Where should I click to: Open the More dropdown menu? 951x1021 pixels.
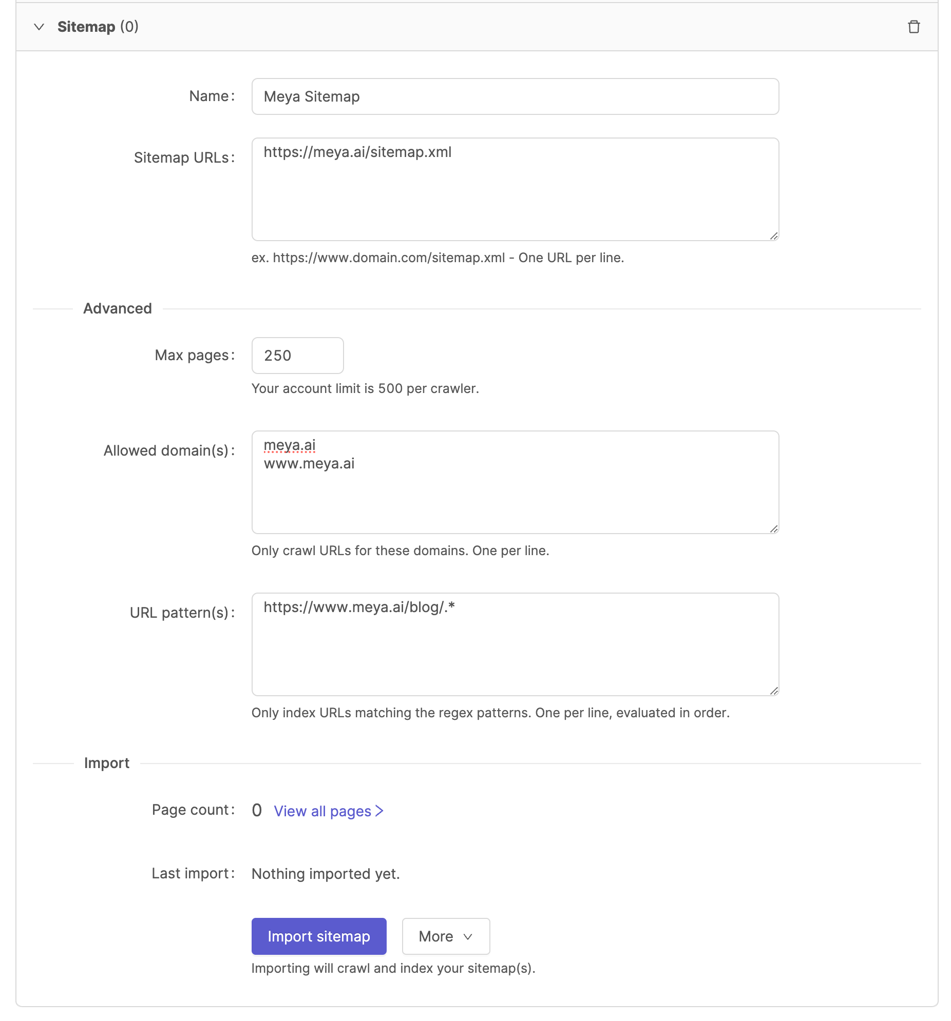point(445,936)
